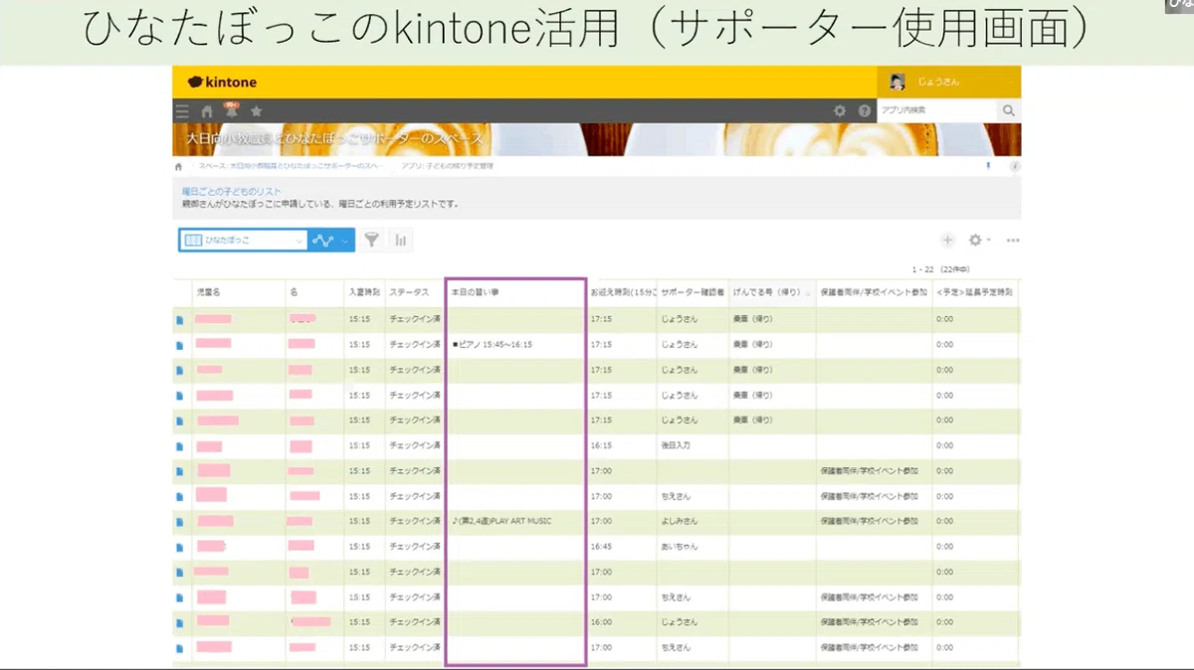1194x670 pixels.
Task: Click the お迎え時刻 column header
Action: pyautogui.click(x=623, y=293)
